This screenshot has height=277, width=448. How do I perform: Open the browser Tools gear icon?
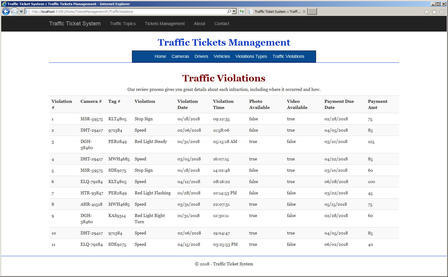coord(442,12)
